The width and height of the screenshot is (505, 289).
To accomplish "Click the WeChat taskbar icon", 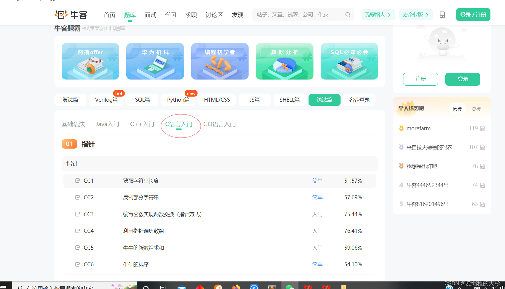I will click(289, 287).
